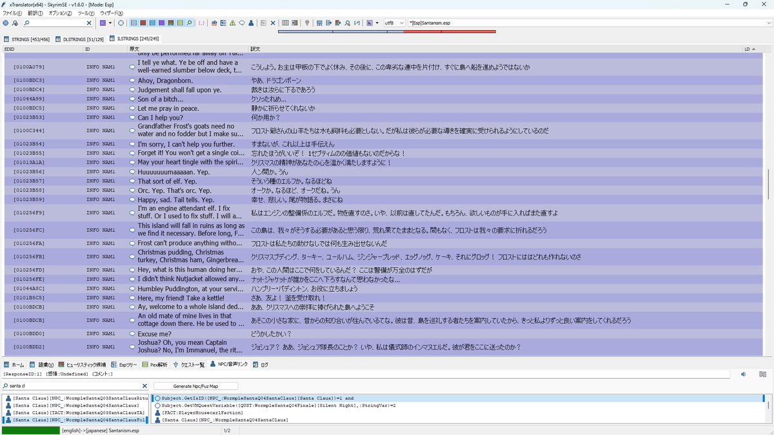Select the row with EDID [0100A079]
Screen dimensions: 774x435
tap(383, 66)
